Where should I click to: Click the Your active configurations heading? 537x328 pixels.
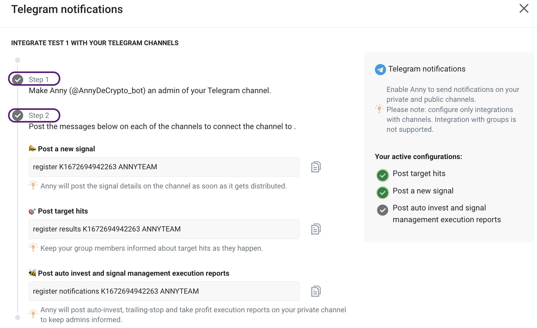pos(418,157)
